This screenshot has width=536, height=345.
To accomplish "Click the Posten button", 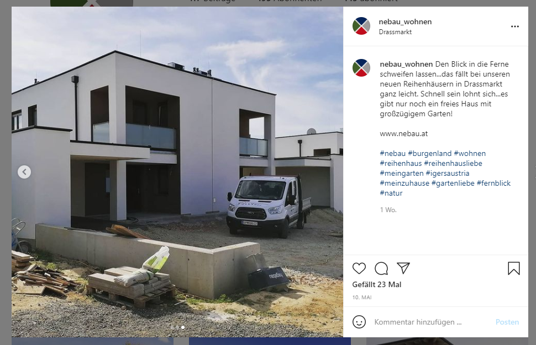I will tap(507, 322).
